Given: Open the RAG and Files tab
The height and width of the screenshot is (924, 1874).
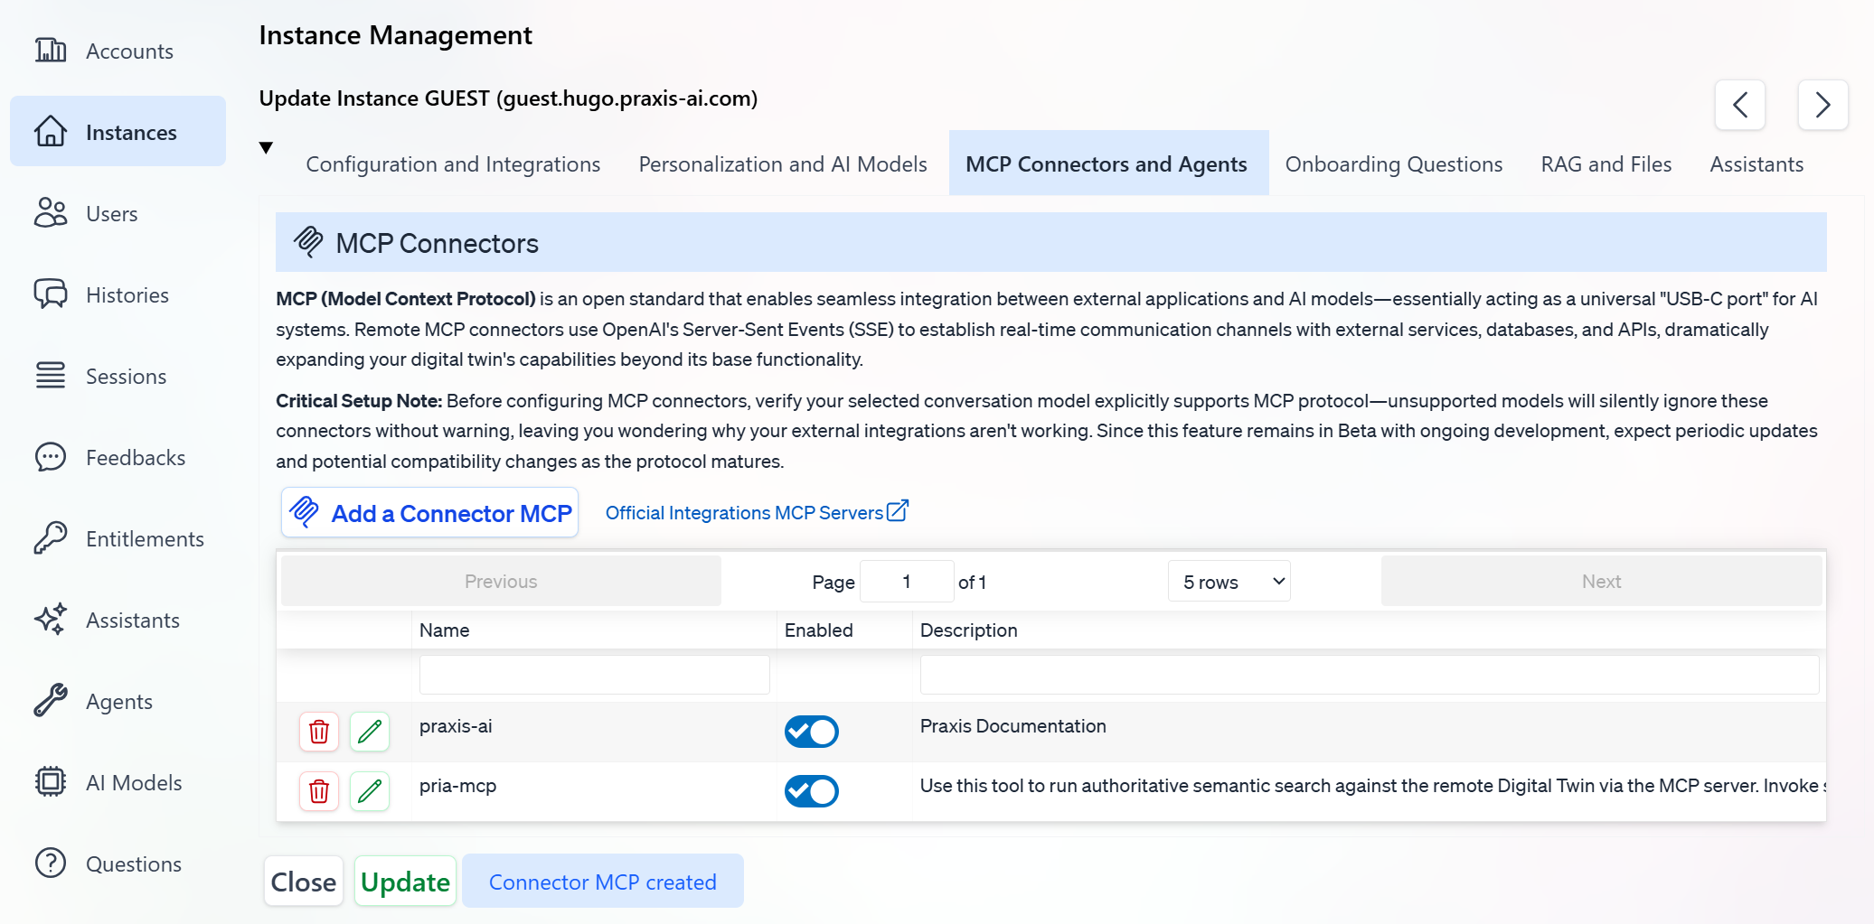Looking at the screenshot, I should click(1606, 164).
